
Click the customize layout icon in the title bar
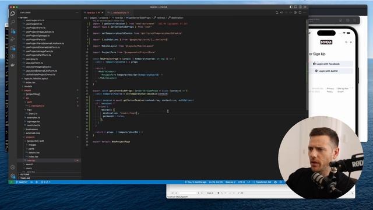(305, 7)
